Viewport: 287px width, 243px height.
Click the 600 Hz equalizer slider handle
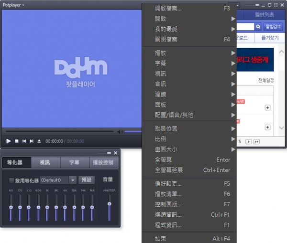pos(38,207)
